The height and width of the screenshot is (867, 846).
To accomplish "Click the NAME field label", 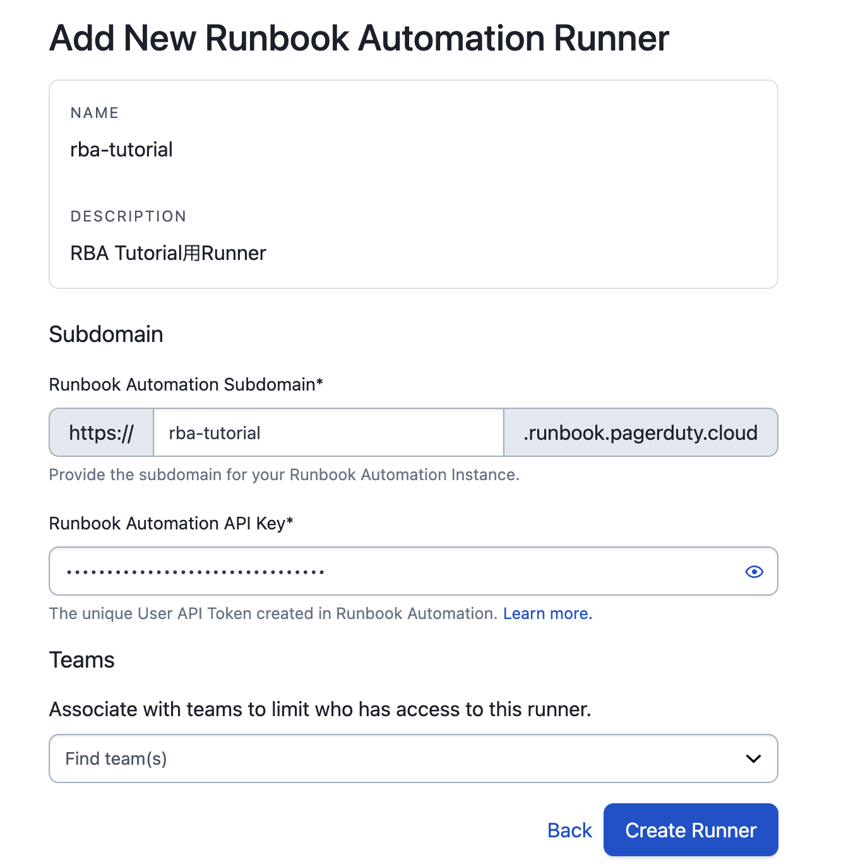I will click(95, 113).
